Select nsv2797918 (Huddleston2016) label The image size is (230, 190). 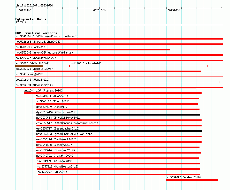(58, 166)
